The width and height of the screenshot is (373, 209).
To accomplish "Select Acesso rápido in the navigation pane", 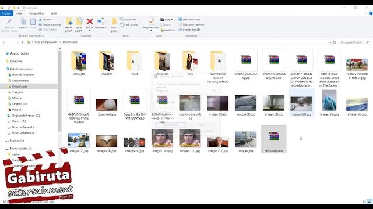I will pyautogui.click(x=19, y=53).
